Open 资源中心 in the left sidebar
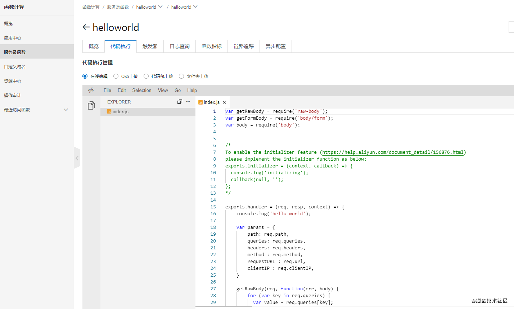This screenshot has width=514, height=309. pyautogui.click(x=37, y=81)
